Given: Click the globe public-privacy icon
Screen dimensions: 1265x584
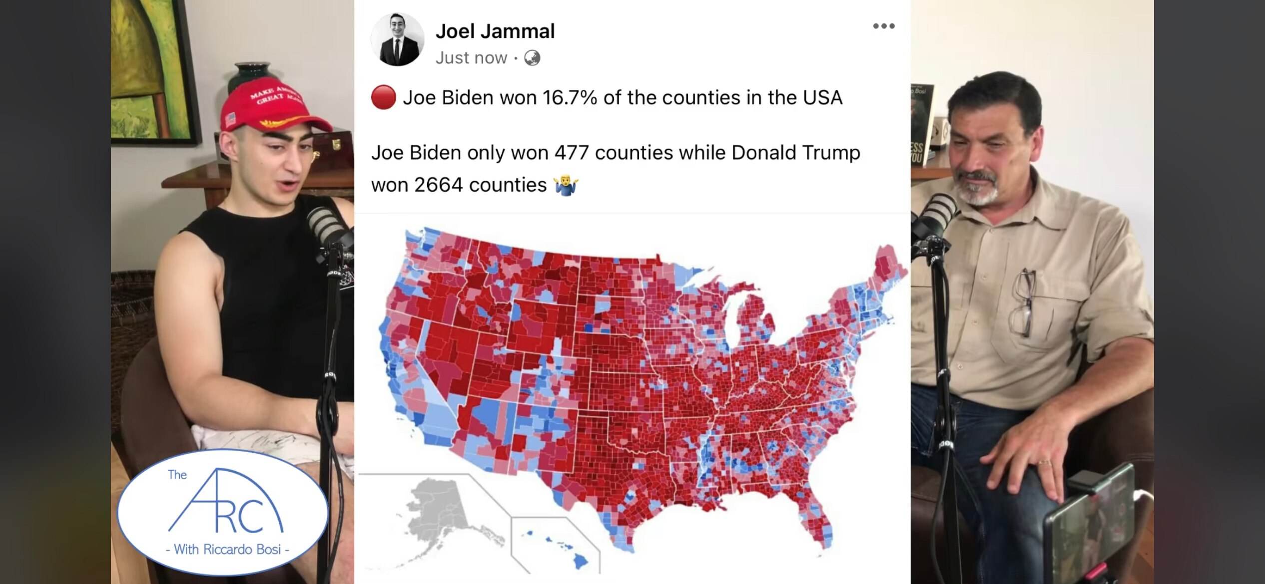Looking at the screenshot, I should coord(532,58).
